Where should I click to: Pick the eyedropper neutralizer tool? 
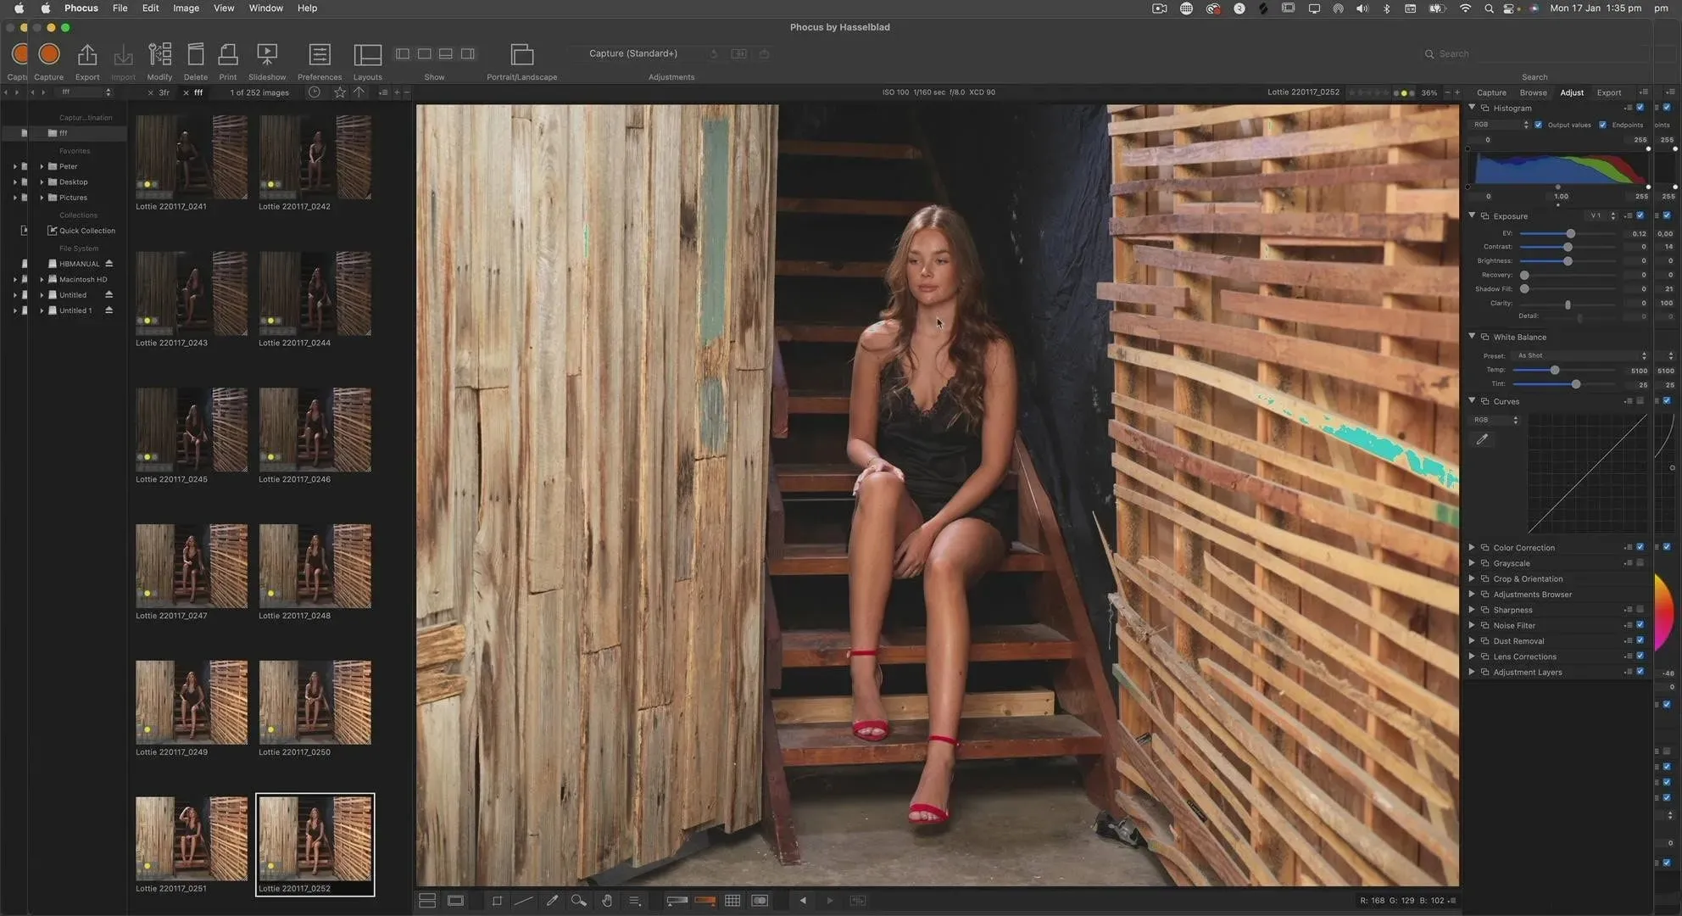click(x=552, y=901)
